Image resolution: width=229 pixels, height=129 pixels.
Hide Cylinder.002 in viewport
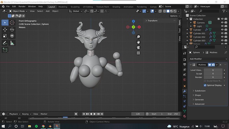[222, 37]
